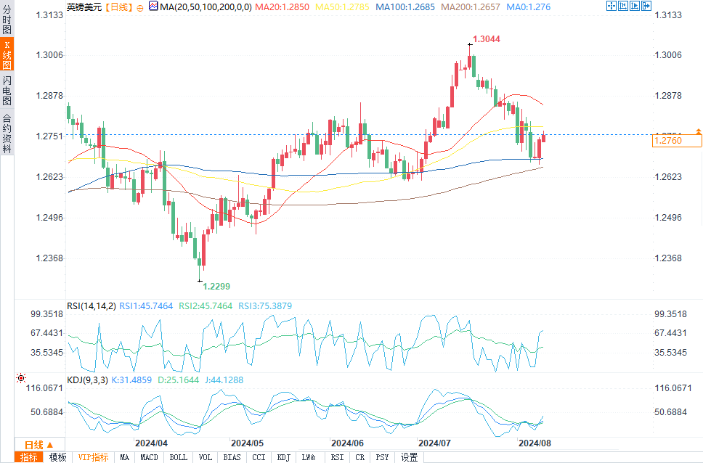Select the VOL indicator button
Viewport: 703px width, 463px height.
205,457
